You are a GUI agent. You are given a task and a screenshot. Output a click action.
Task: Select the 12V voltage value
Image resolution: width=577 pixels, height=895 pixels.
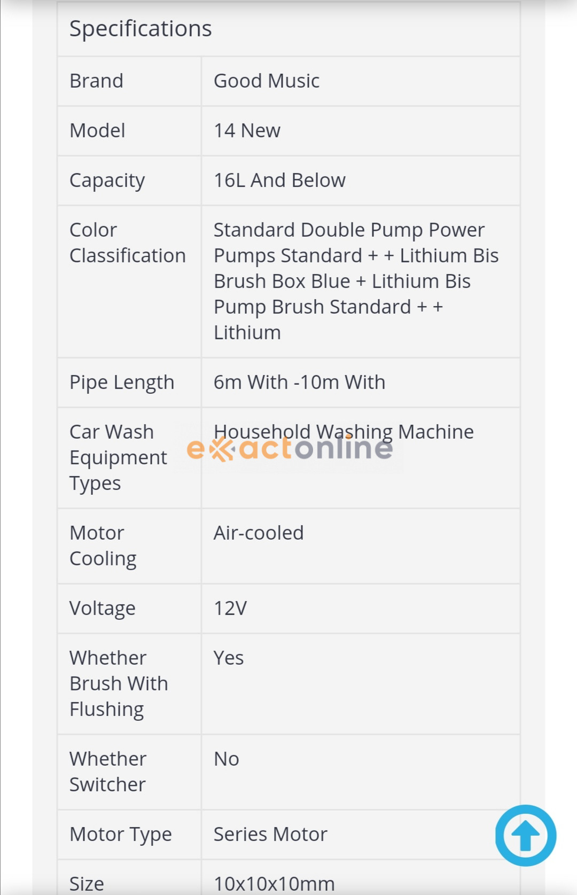point(230,608)
